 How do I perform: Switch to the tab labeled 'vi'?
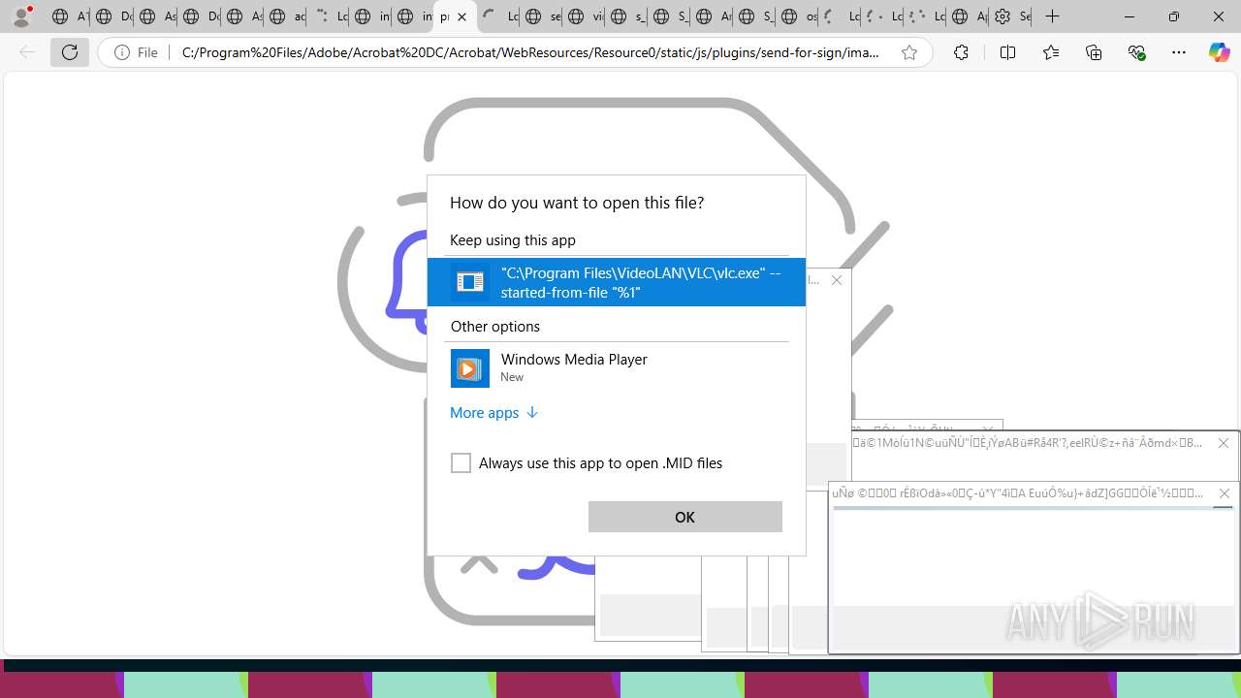click(x=584, y=16)
